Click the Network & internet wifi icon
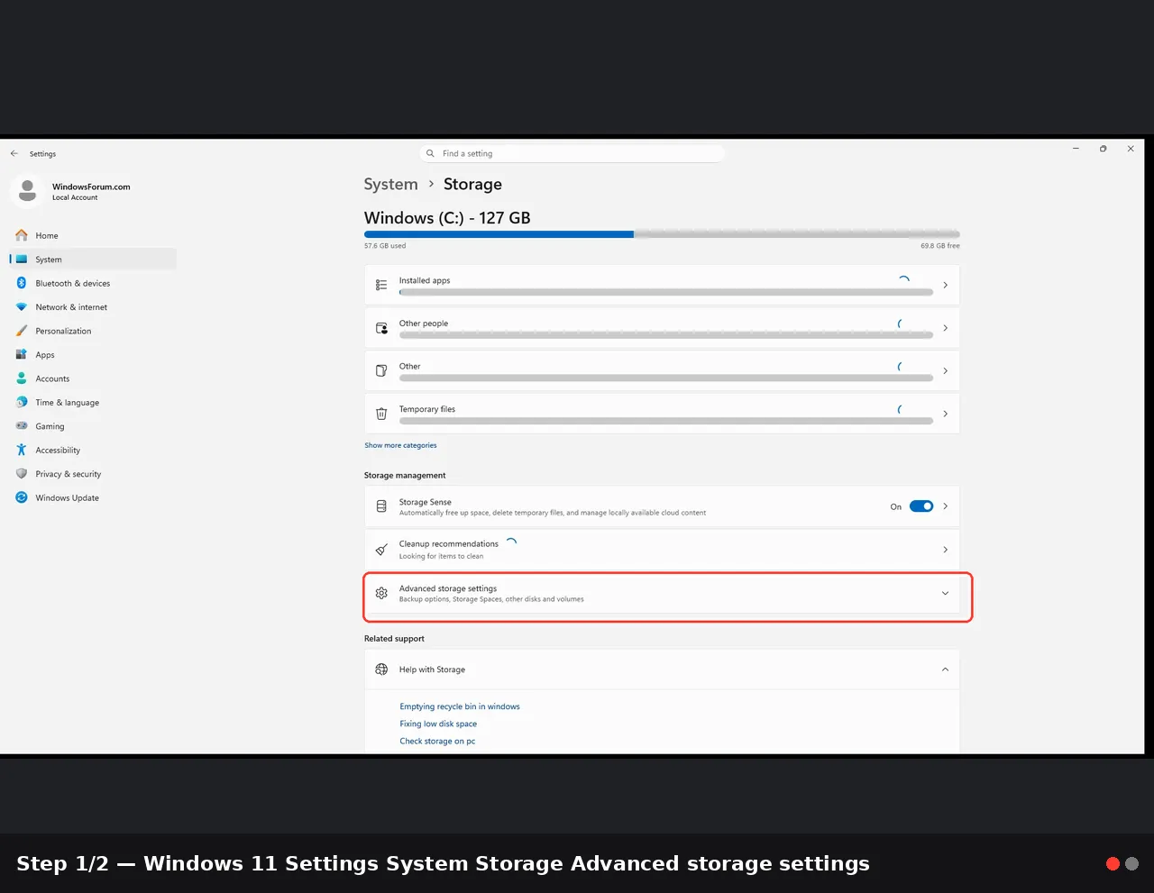This screenshot has height=893, width=1154. (22, 307)
